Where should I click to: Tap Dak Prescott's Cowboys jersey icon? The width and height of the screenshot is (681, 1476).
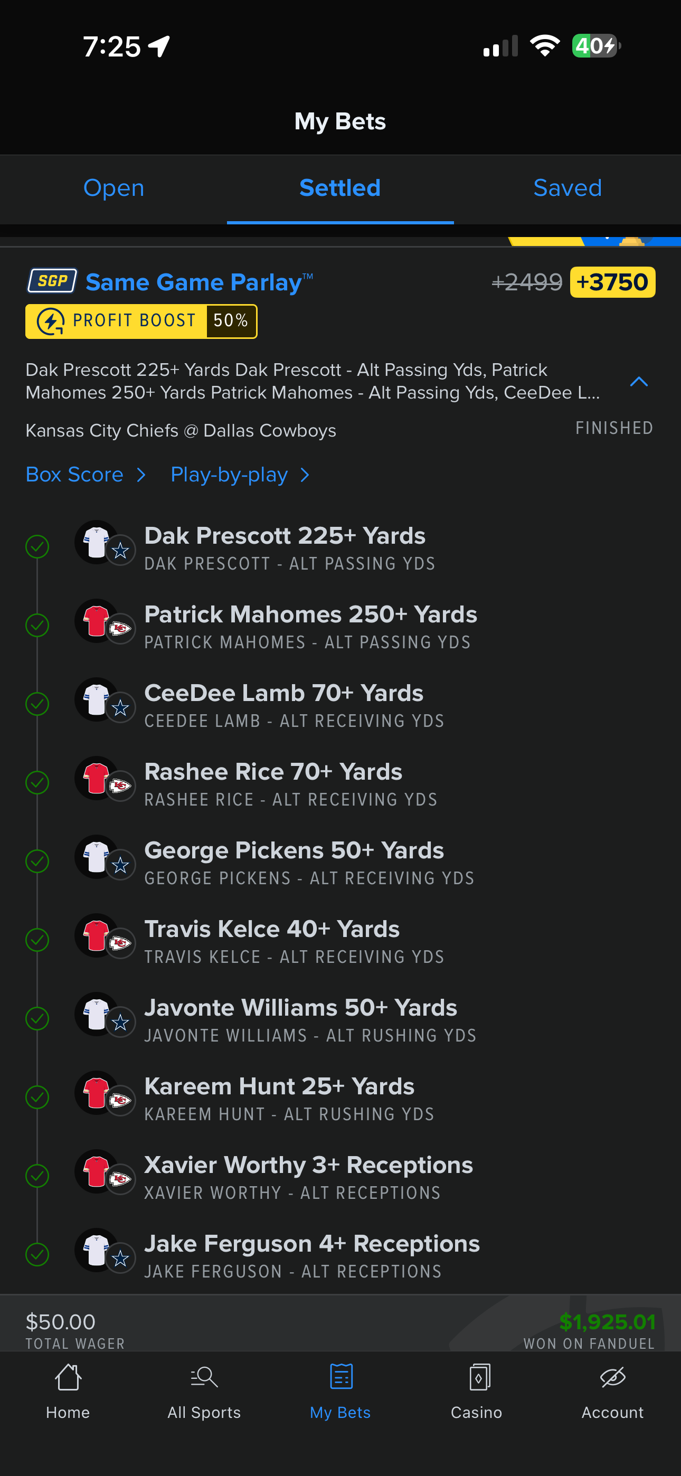click(96, 542)
